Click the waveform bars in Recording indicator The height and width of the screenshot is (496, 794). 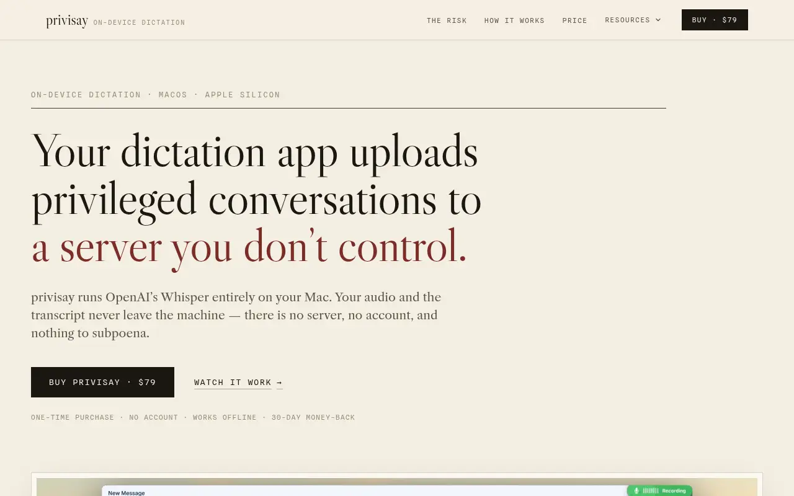coord(650,490)
